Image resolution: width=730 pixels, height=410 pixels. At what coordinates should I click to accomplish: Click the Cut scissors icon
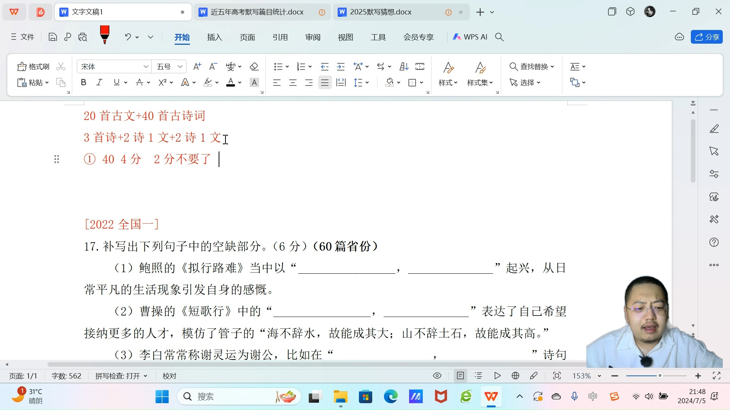click(x=61, y=66)
